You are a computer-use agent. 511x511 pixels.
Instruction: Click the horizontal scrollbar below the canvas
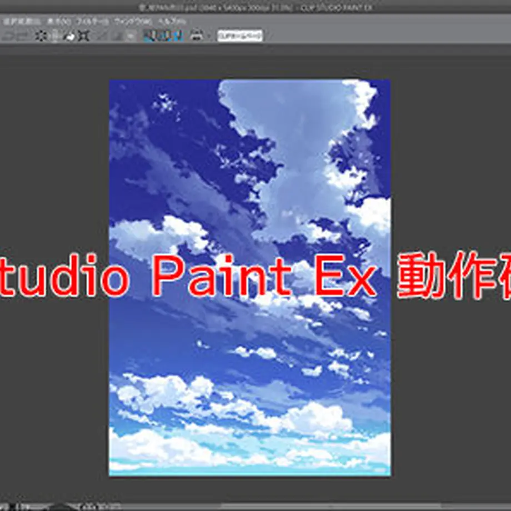[x=331, y=506]
